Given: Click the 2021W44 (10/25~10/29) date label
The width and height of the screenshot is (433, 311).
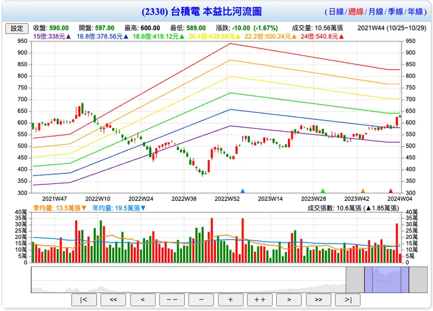Looking at the screenshot, I should (x=392, y=28).
